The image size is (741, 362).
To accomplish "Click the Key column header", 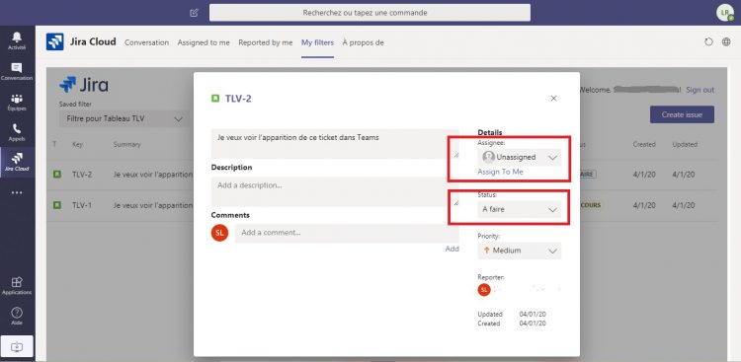I will (77, 144).
